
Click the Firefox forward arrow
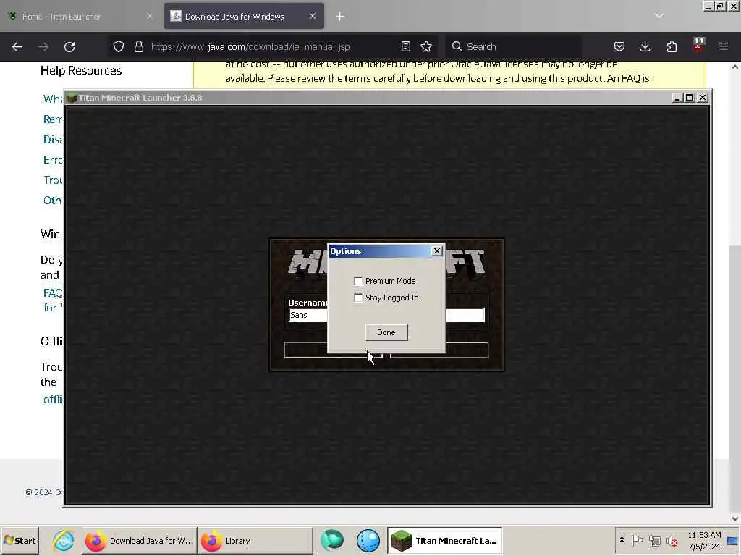tap(43, 46)
